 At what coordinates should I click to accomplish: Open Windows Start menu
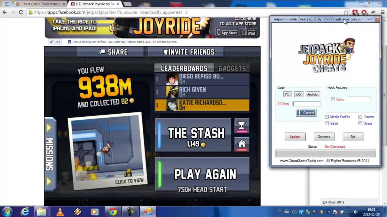[x=7, y=212]
